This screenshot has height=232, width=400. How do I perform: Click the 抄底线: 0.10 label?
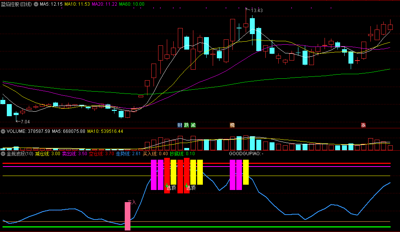click(182, 154)
